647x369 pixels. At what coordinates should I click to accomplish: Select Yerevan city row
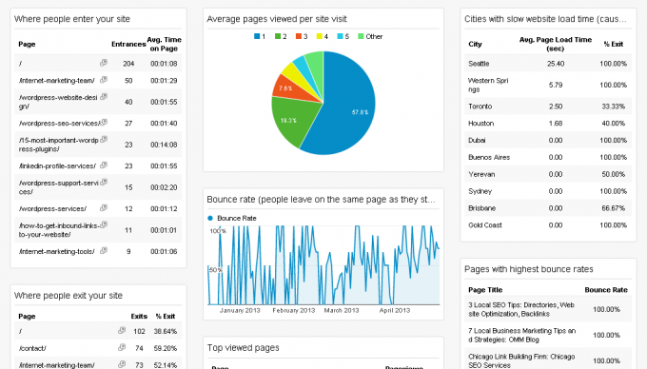click(547, 174)
